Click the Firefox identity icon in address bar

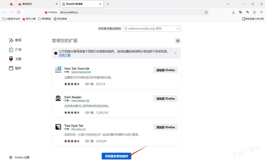click(x=51, y=12)
